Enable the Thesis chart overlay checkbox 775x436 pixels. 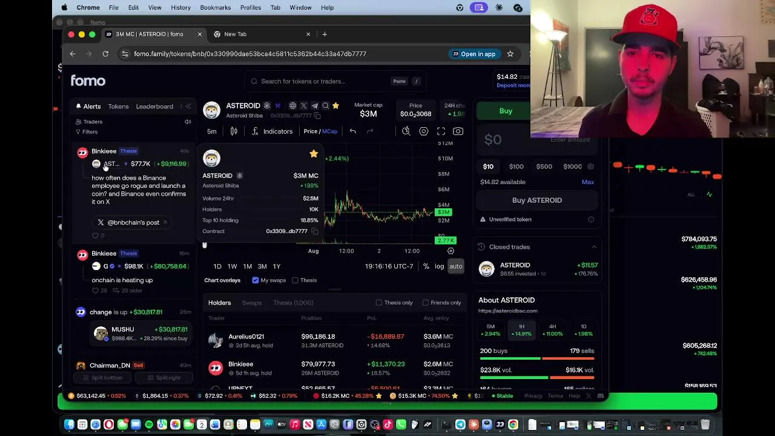pyautogui.click(x=295, y=280)
